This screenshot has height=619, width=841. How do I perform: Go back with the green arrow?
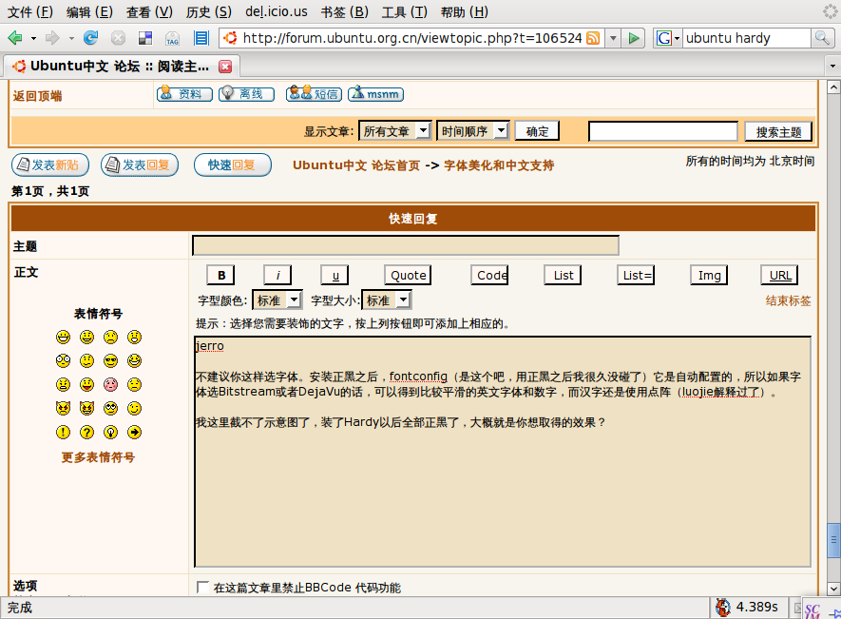(x=15, y=38)
